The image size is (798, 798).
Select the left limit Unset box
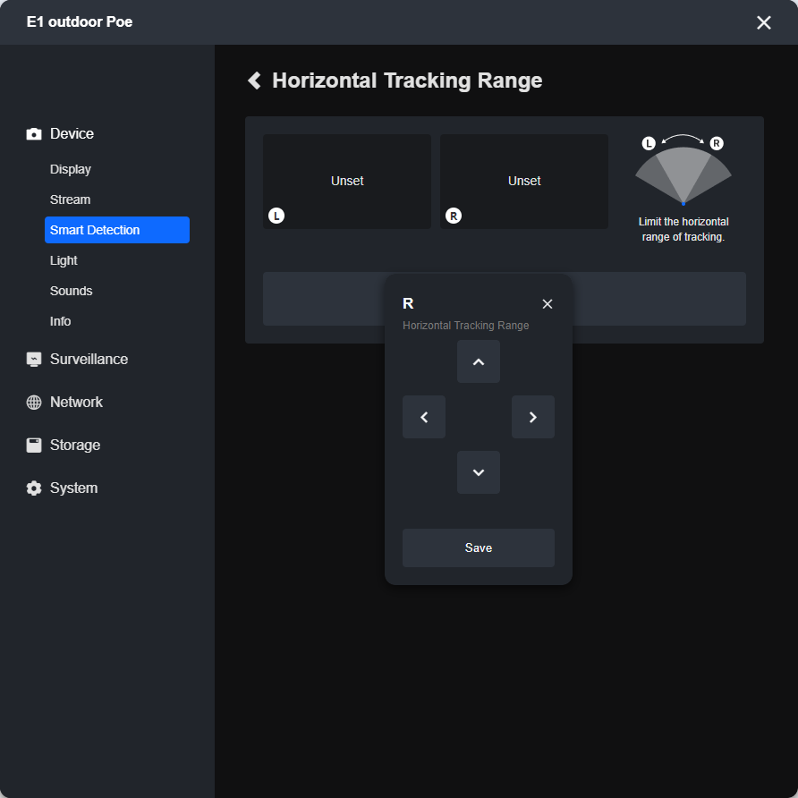click(347, 182)
